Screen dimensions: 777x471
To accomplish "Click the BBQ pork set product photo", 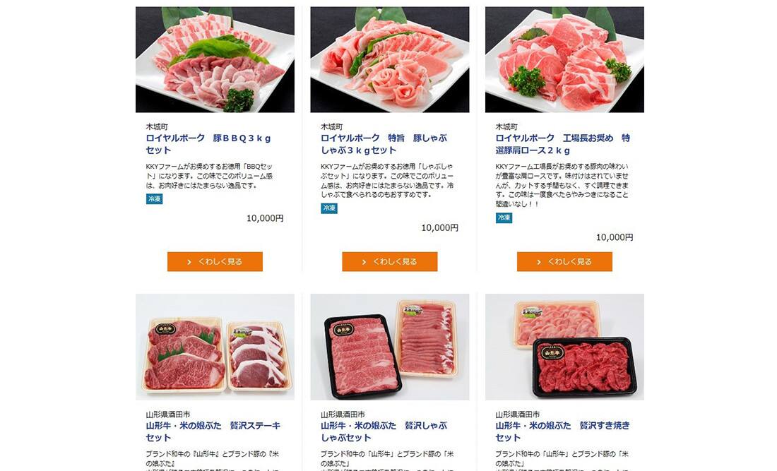I will [215, 59].
